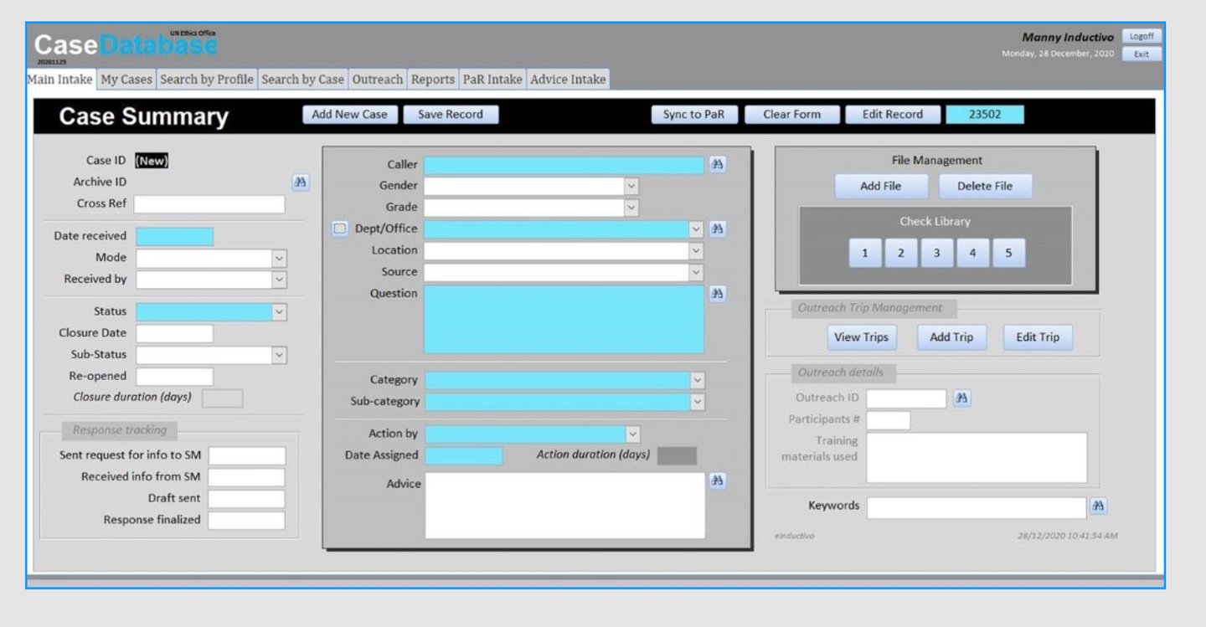Click binoculars search icon beside Archive ID
This screenshot has width=1206, height=627.
[x=301, y=182]
